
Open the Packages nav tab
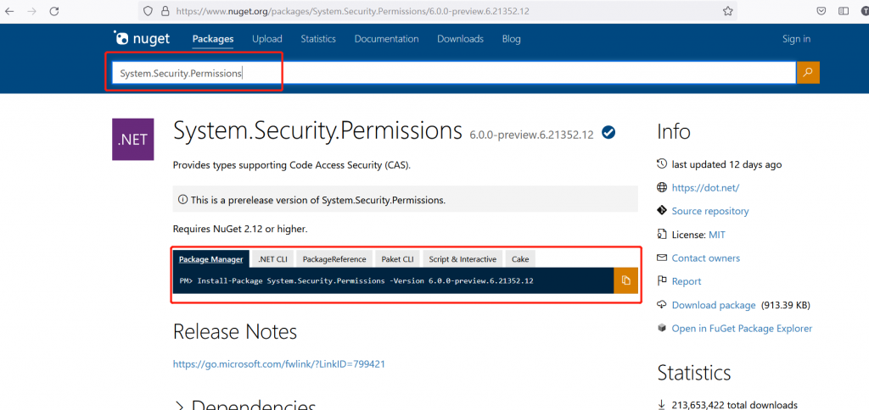point(213,39)
